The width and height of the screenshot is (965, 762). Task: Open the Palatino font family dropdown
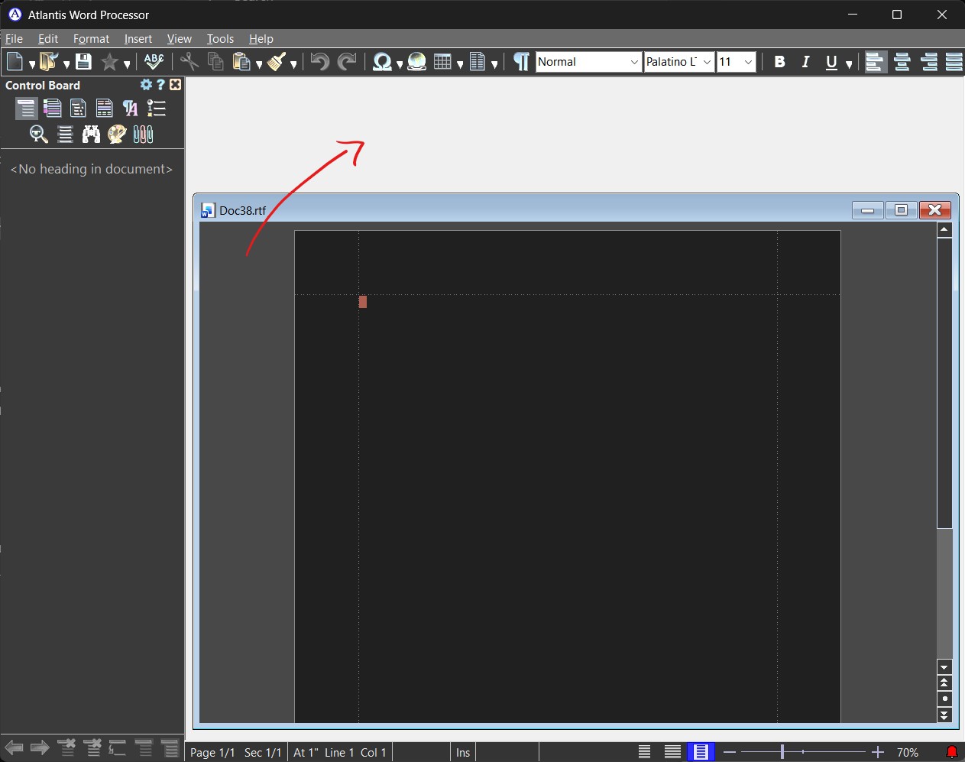coord(708,62)
